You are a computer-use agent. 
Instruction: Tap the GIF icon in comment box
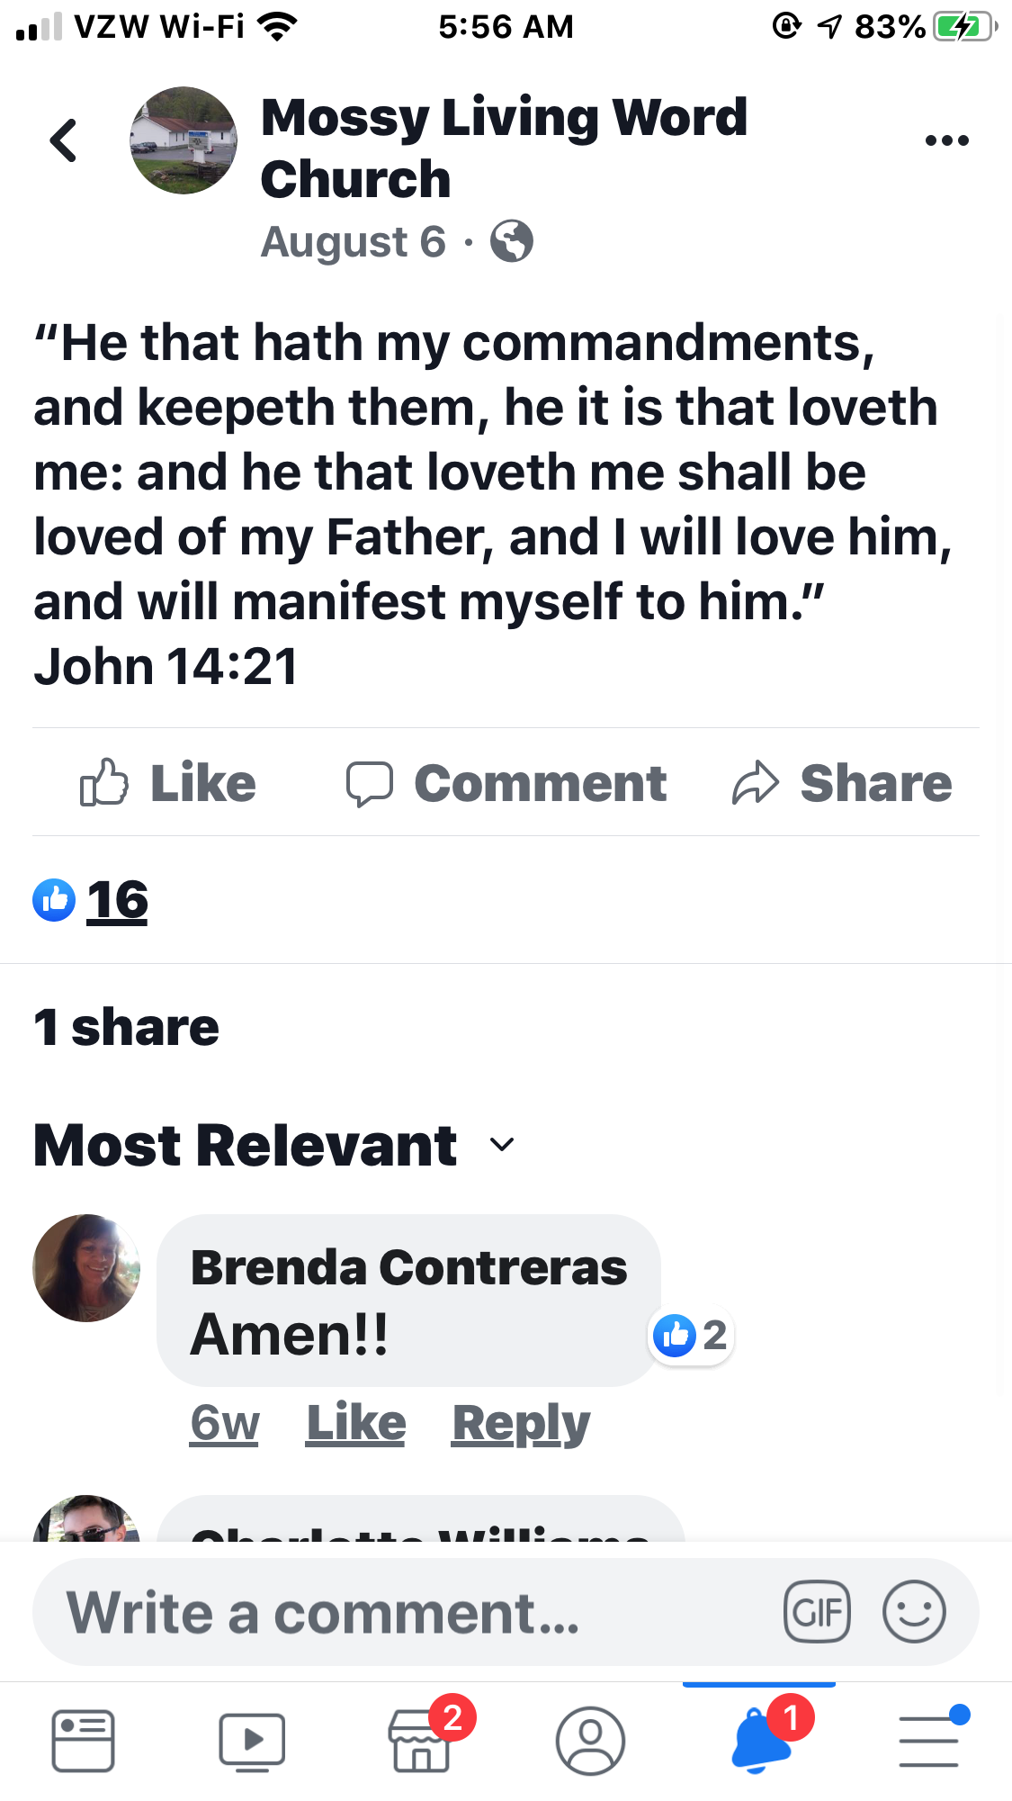pos(817,1611)
